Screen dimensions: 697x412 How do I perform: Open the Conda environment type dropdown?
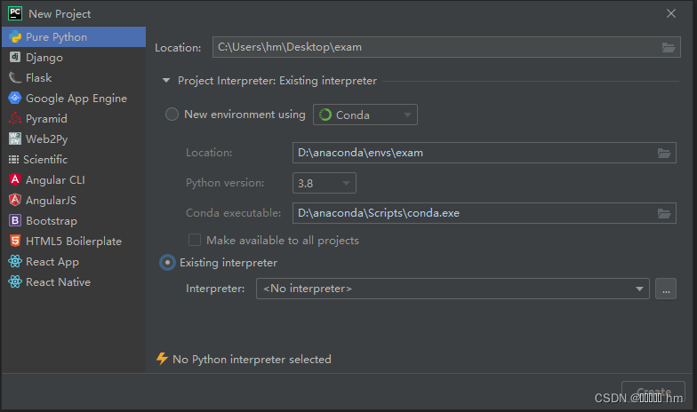pyautogui.click(x=365, y=115)
